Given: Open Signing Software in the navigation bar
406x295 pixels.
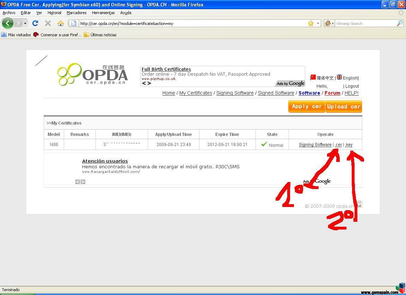Looking at the screenshot, I should (235, 93).
